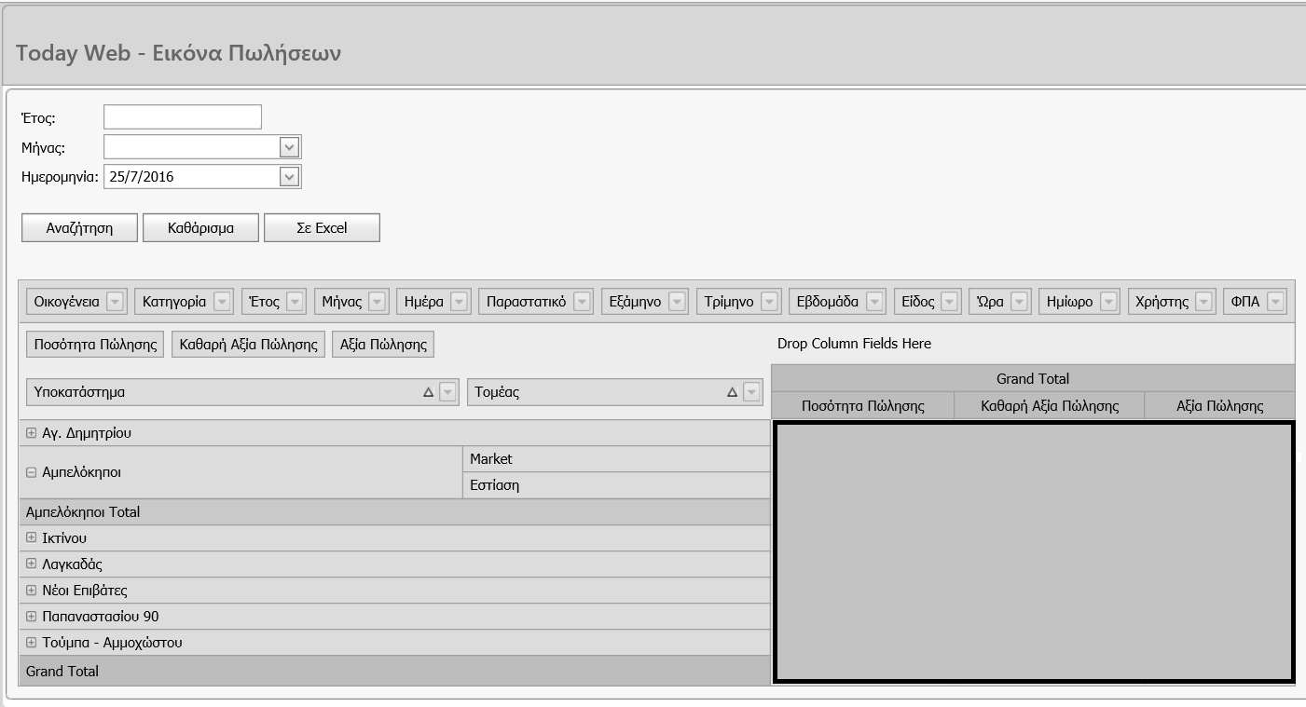Screen dimensions: 1306x707
Task: Open filter dropdown on Οικογένεια field
Action: click(115, 302)
